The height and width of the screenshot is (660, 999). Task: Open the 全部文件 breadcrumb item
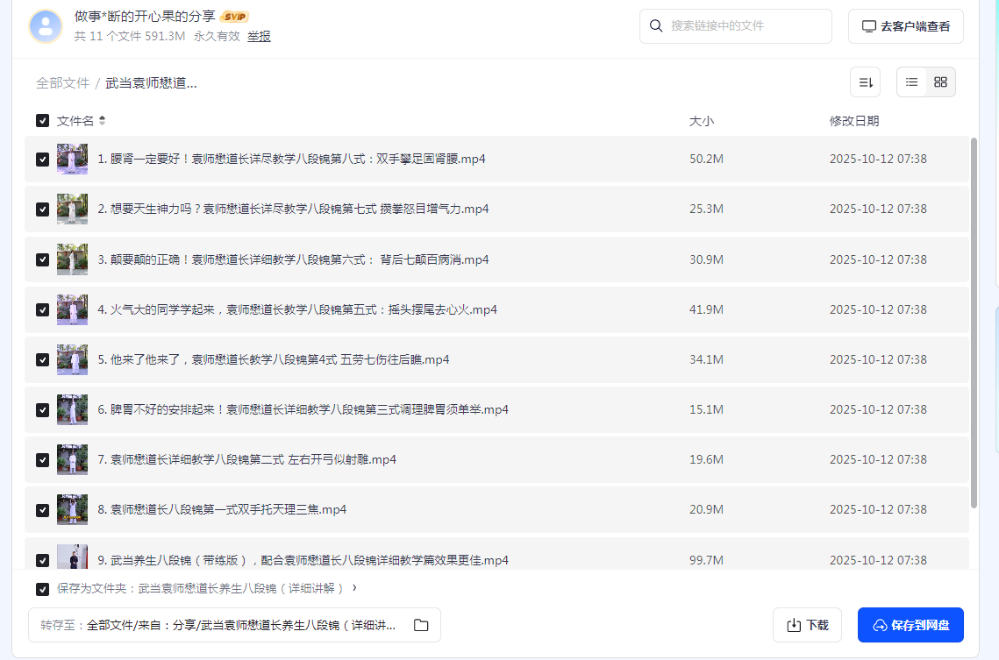62,82
